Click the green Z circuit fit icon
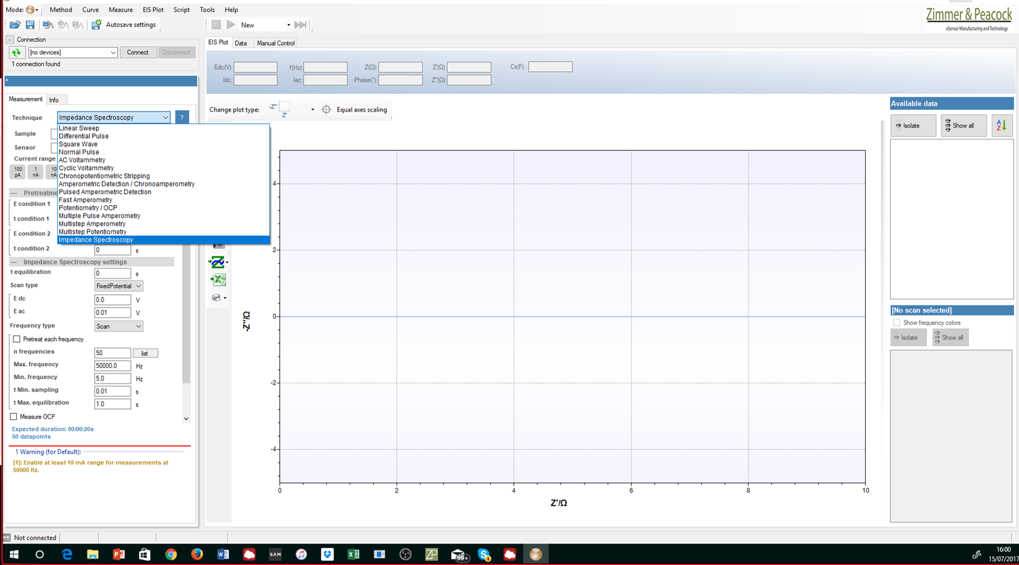This screenshot has height=565, width=1019. pos(217,262)
